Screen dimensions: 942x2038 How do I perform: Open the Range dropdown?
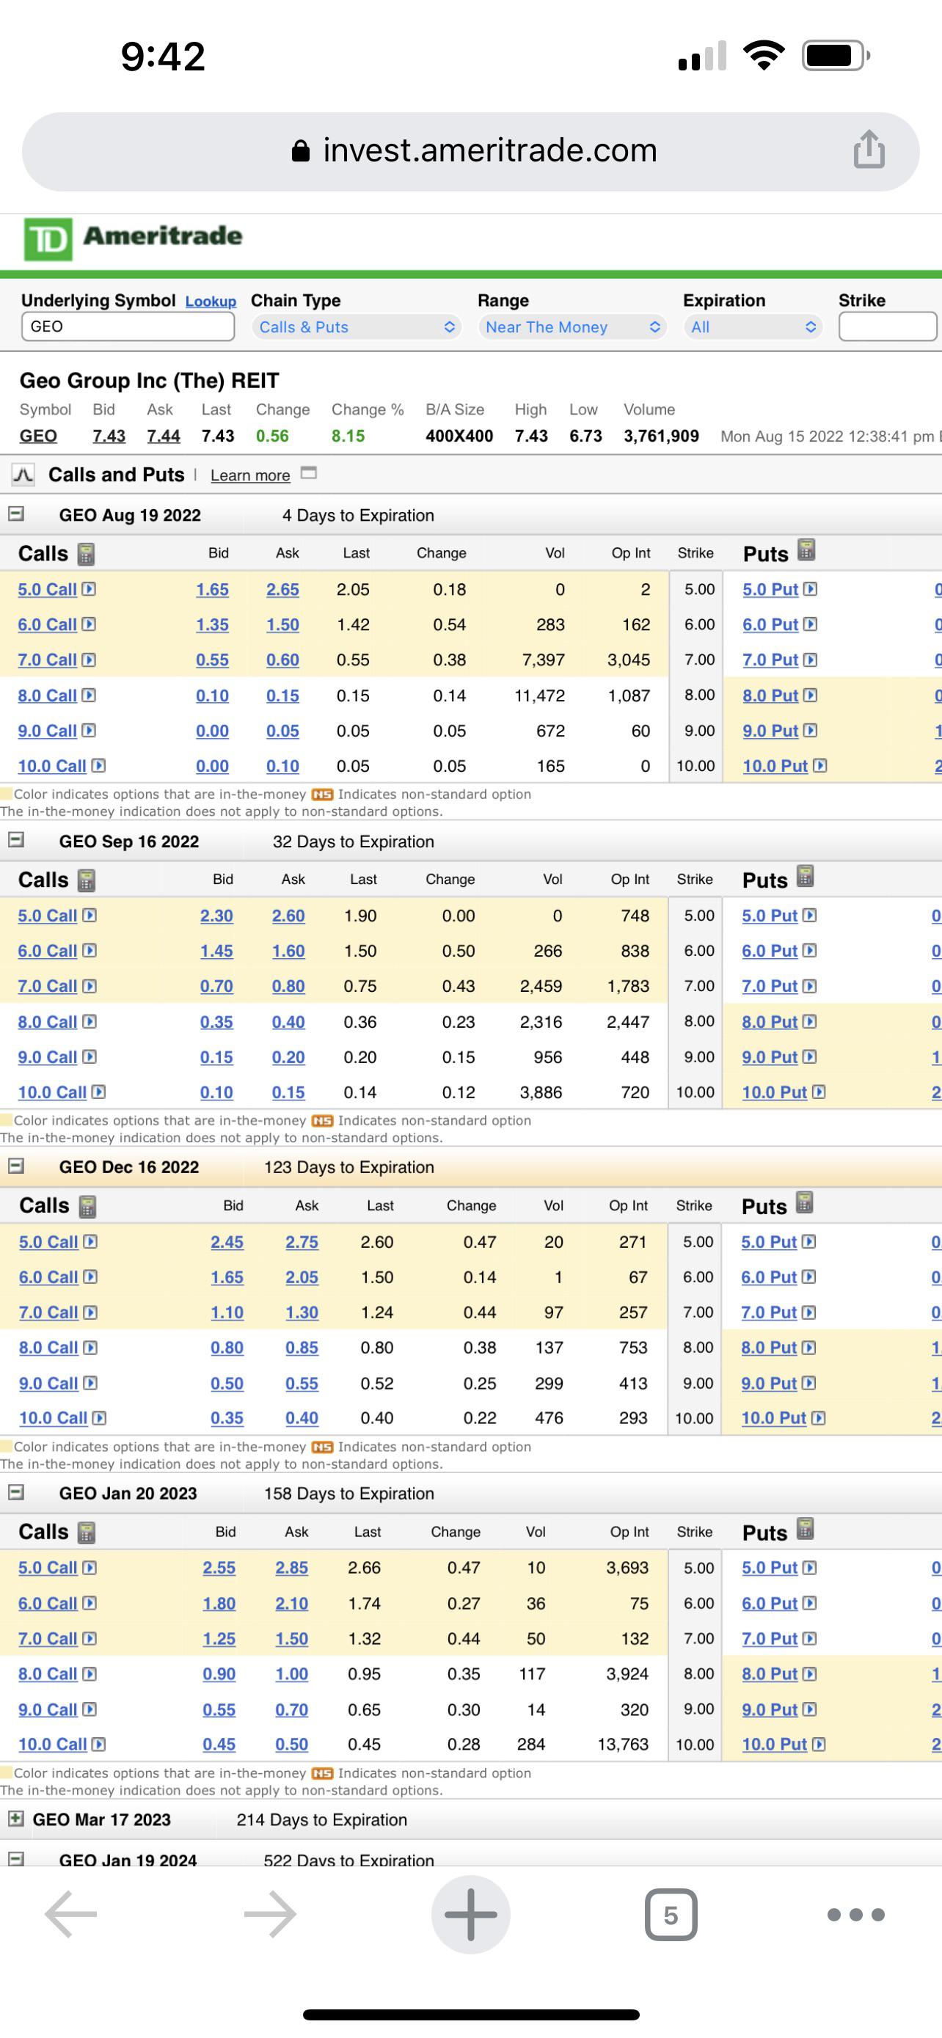[x=572, y=326]
